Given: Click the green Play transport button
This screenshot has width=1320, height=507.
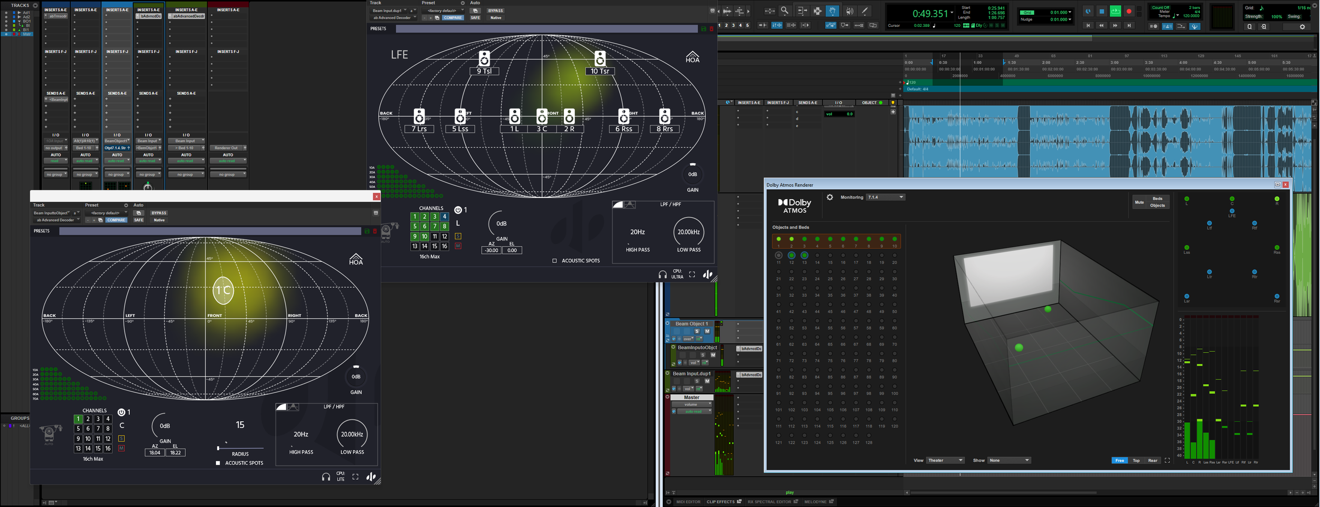Looking at the screenshot, I should click(x=1116, y=11).
